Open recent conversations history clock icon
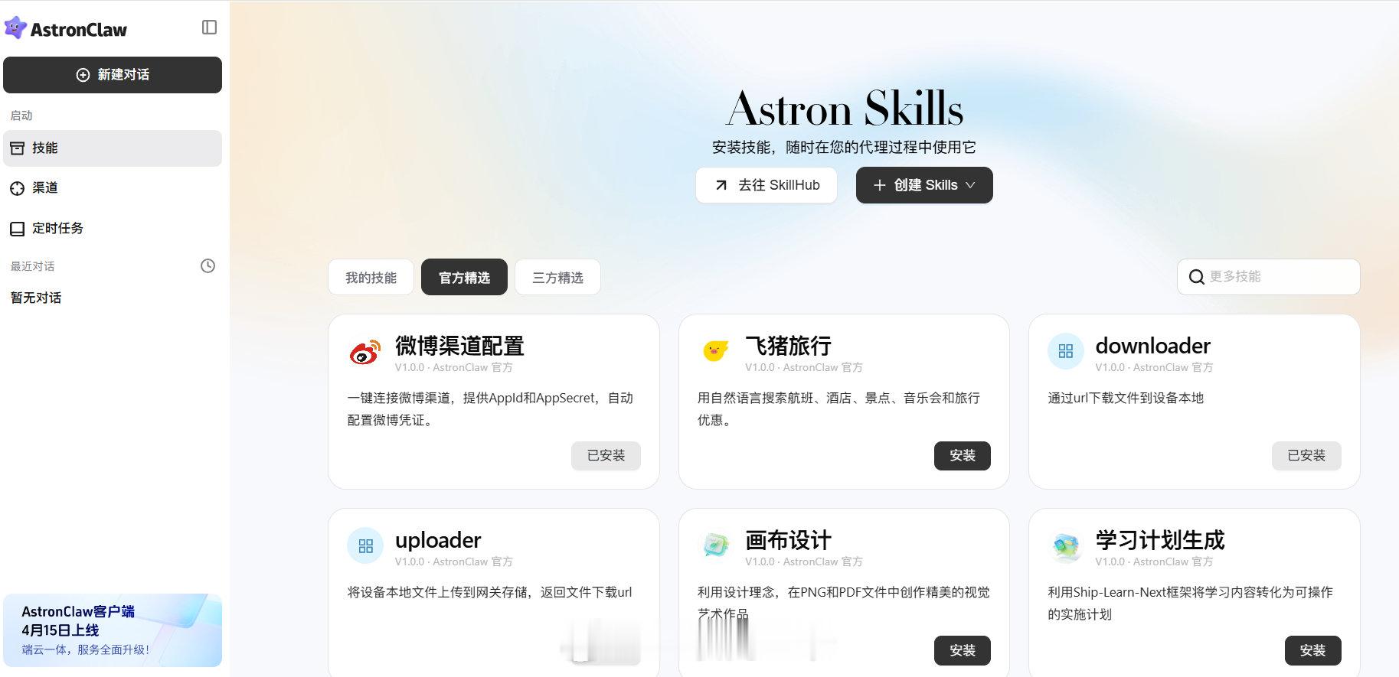Screen dimensions: 1399x677 [x=208, y=266]
